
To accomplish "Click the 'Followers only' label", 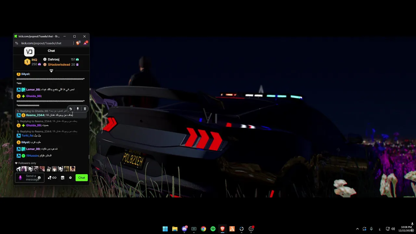I will click(27, 163).
